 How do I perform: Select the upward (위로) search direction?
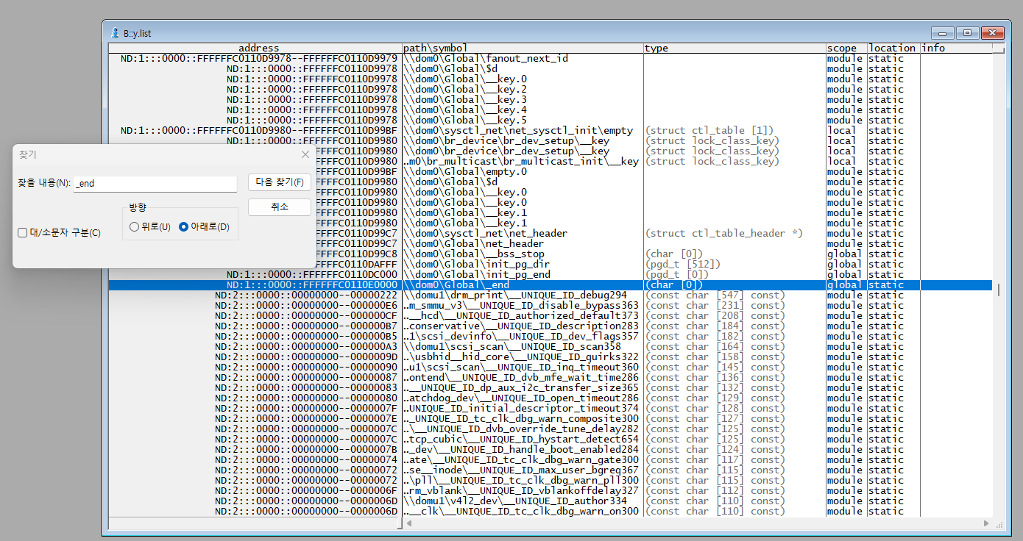[x=134, y=227]
